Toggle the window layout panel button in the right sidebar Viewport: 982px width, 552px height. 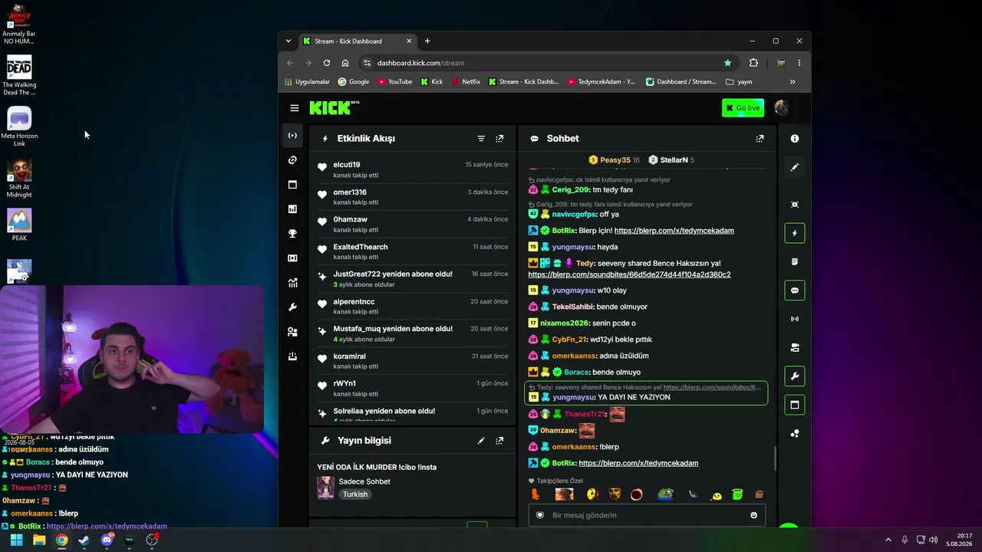coord(795,405)
